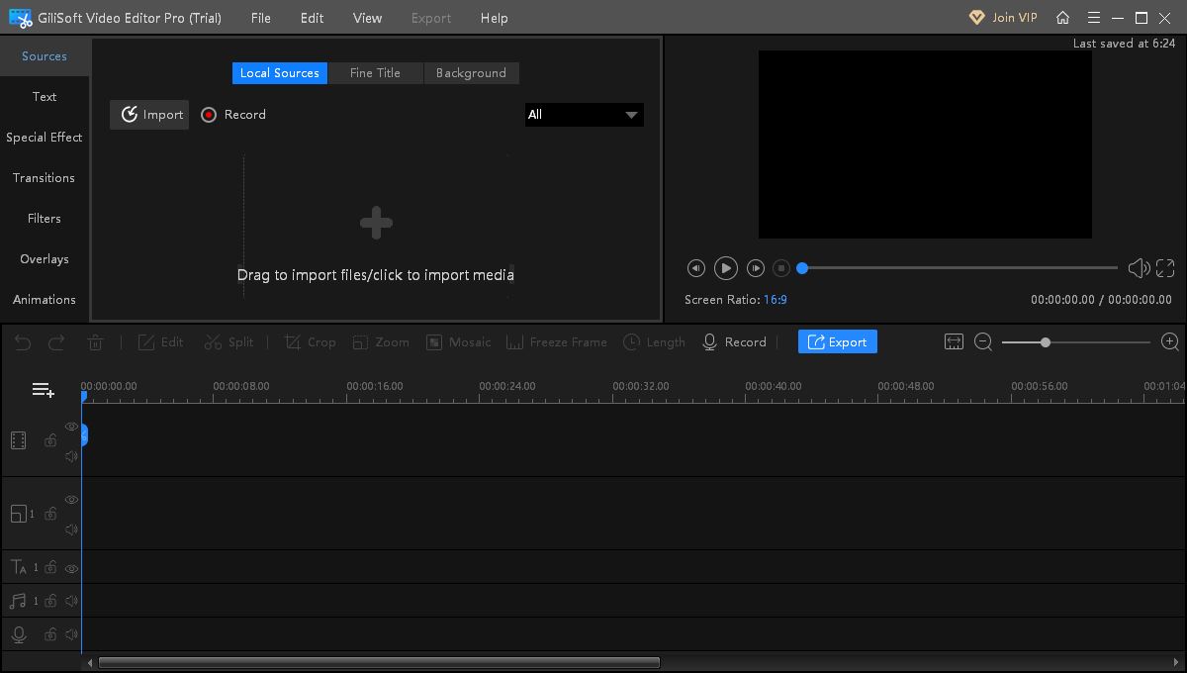Open the Length adjustment tool
The height and width of the screenshot is (673, 1187).
coord(654,341)
